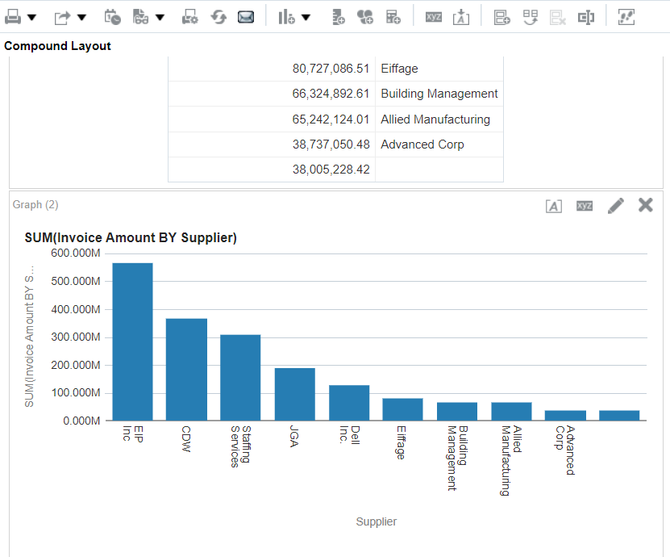Click the Create Compound Layout icon
This screenshot has height=557, width=670.
tap(502, 17)
